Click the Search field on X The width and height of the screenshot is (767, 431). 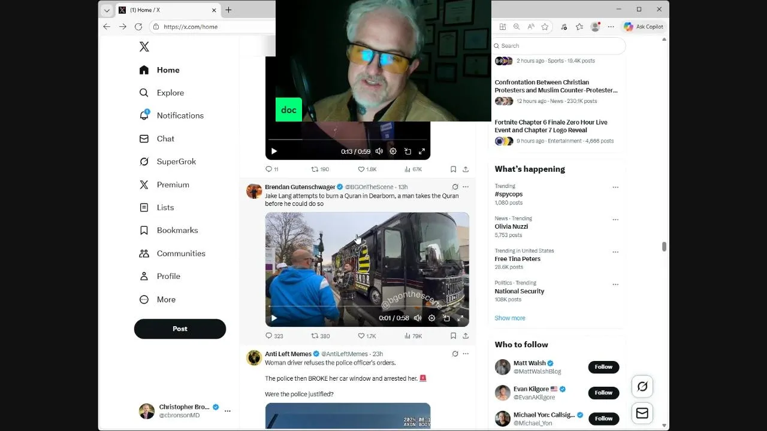pyautogui.click(x=559, y=45)
